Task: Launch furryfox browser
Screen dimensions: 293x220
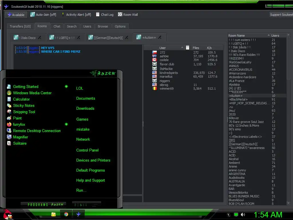Action: 19,124
